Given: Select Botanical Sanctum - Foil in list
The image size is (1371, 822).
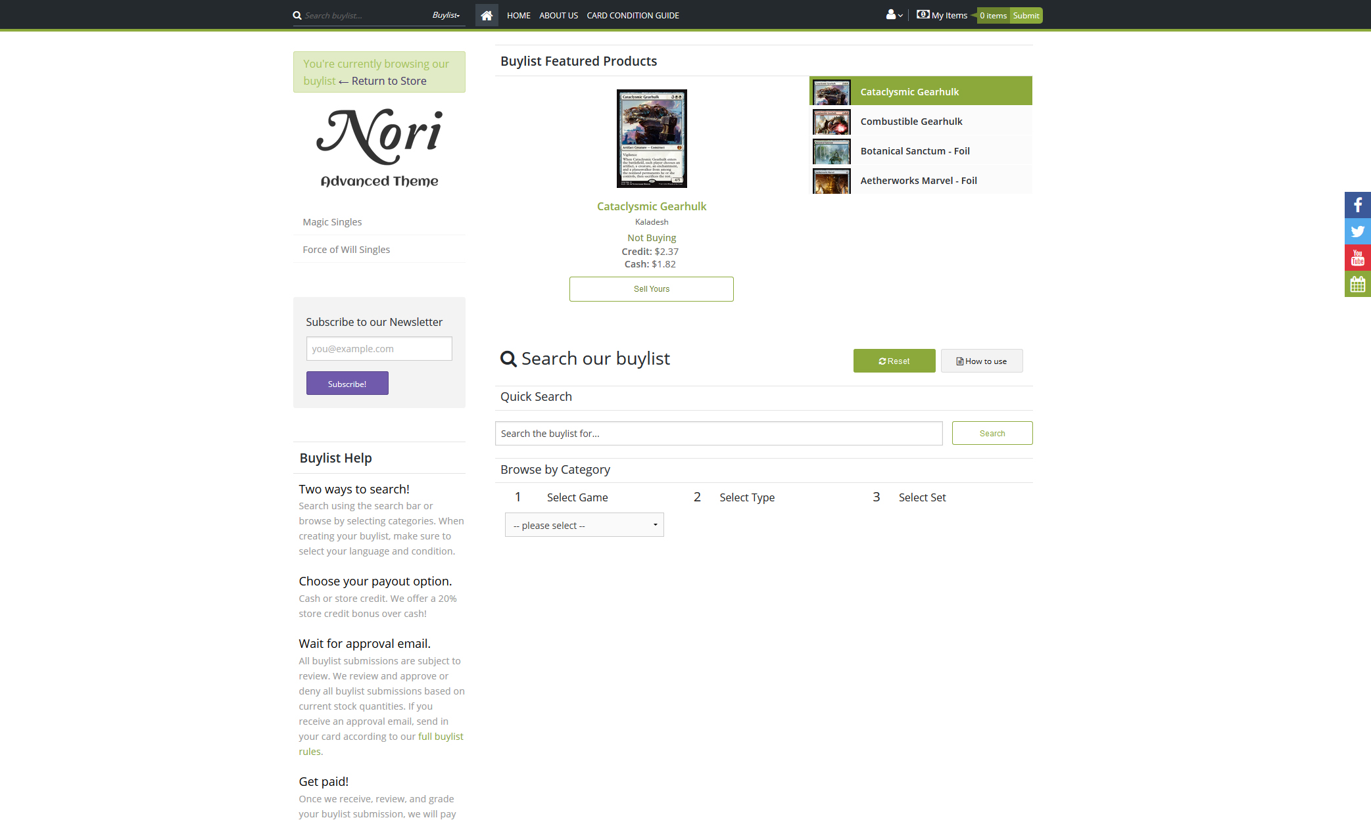Looking at the screenshot, I should click(x=921, y=150).
